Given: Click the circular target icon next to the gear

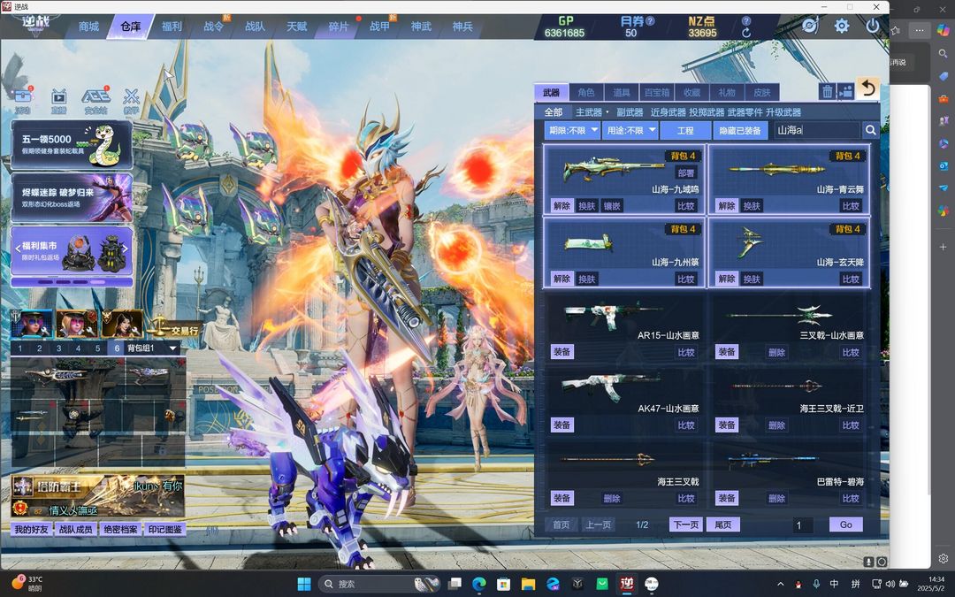Looking at the screenshot, I should tap(809, 26).
